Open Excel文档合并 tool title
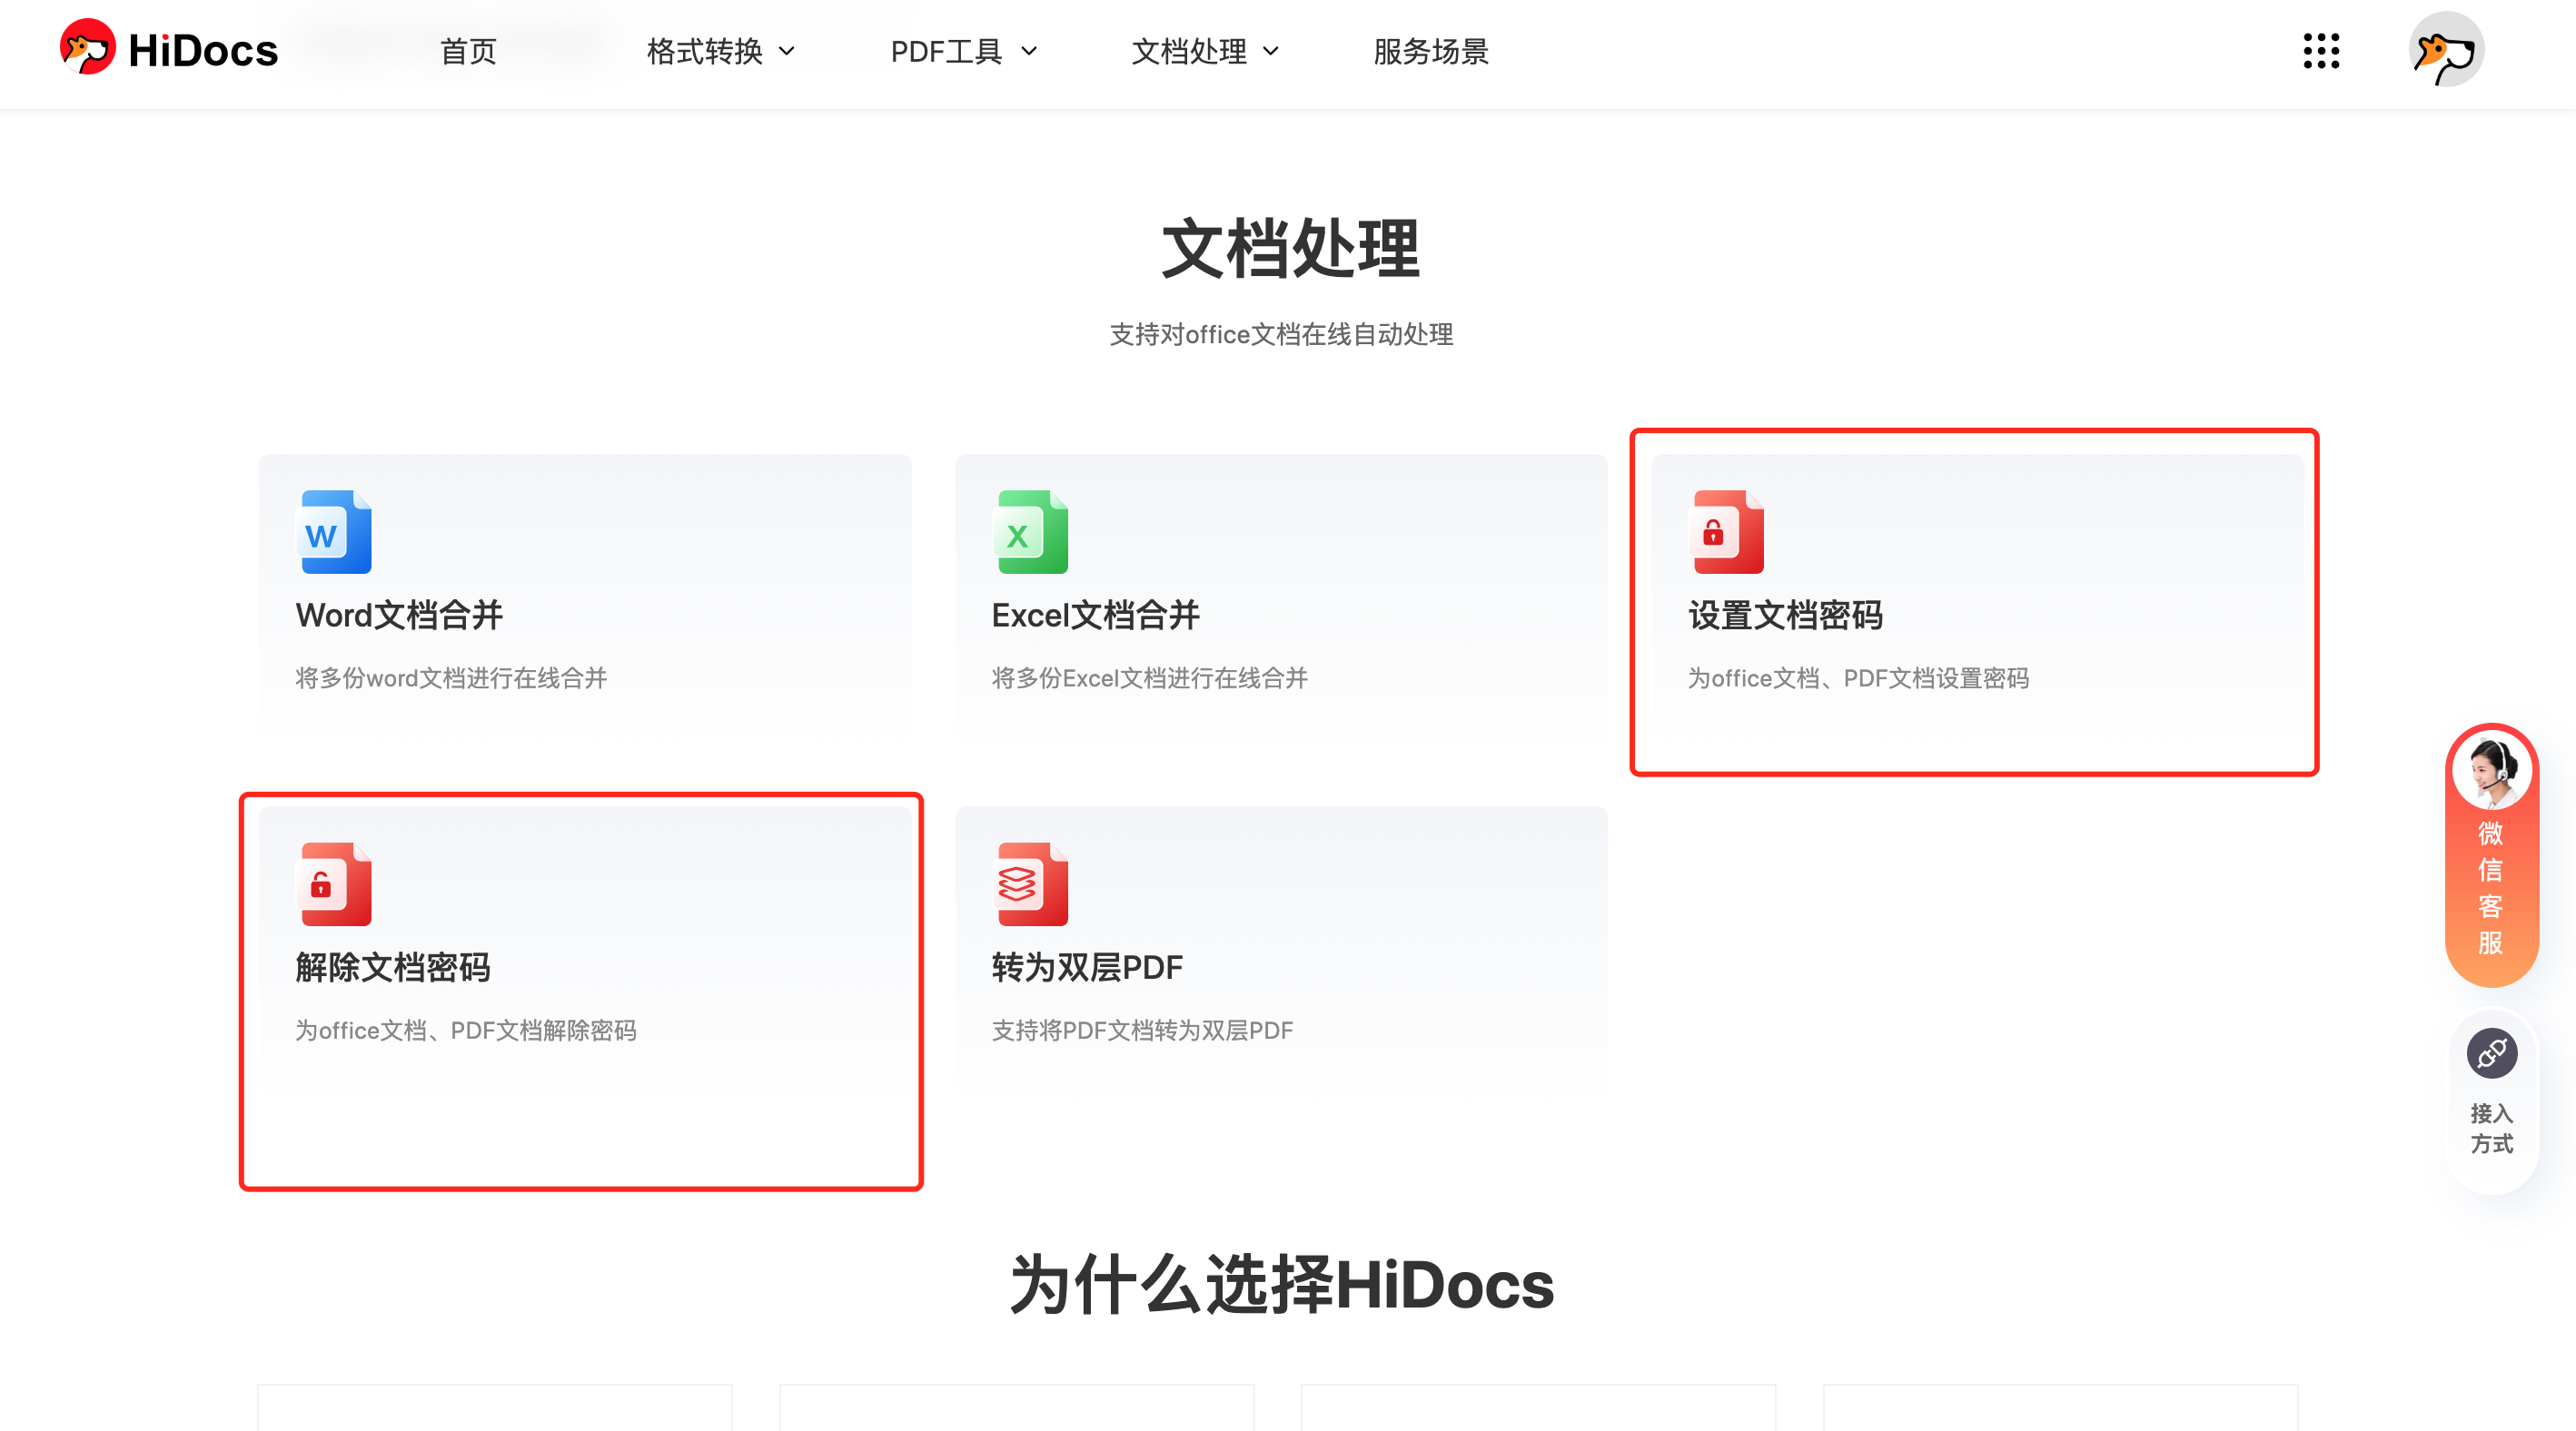The image size is (2576, 1431). click(x=1095, y=615)
